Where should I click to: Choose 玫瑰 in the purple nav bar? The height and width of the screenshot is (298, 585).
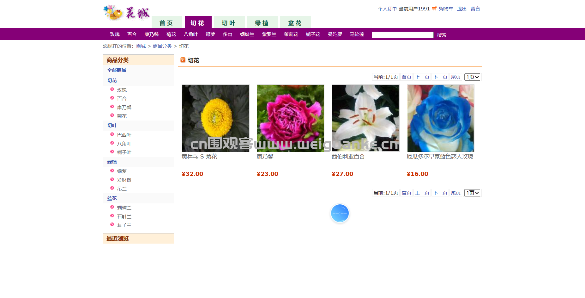pyautogui.click(x=115, y=34)
